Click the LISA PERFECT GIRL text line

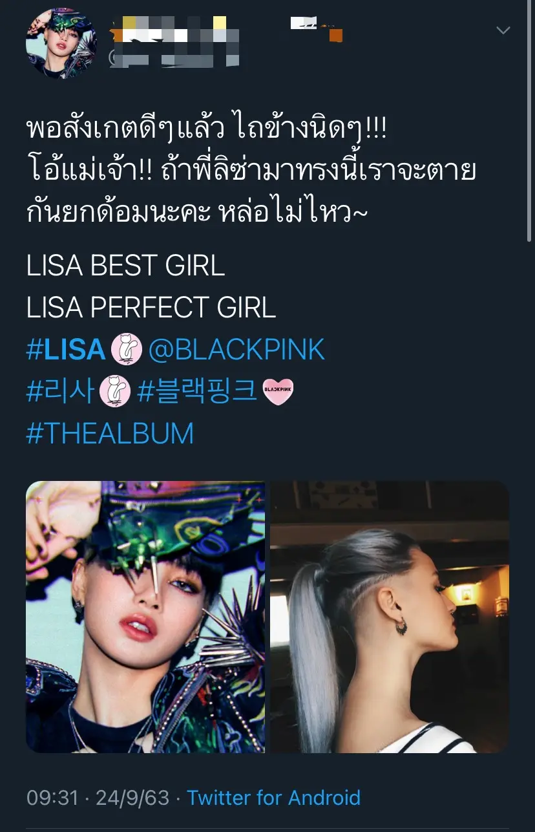151,308
